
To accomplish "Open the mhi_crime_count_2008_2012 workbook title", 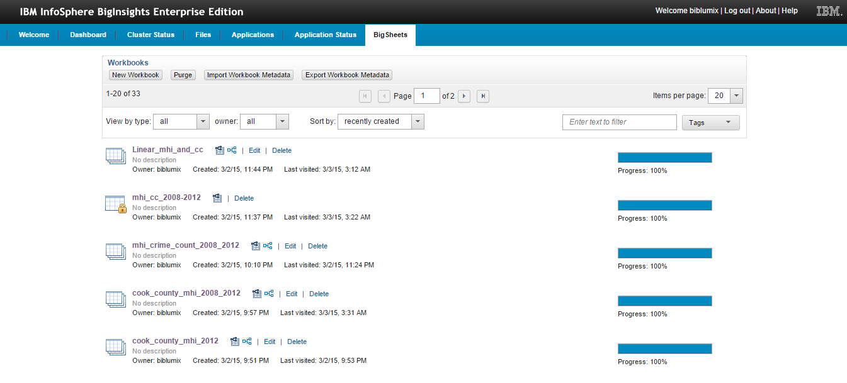I will coord(186,245).
